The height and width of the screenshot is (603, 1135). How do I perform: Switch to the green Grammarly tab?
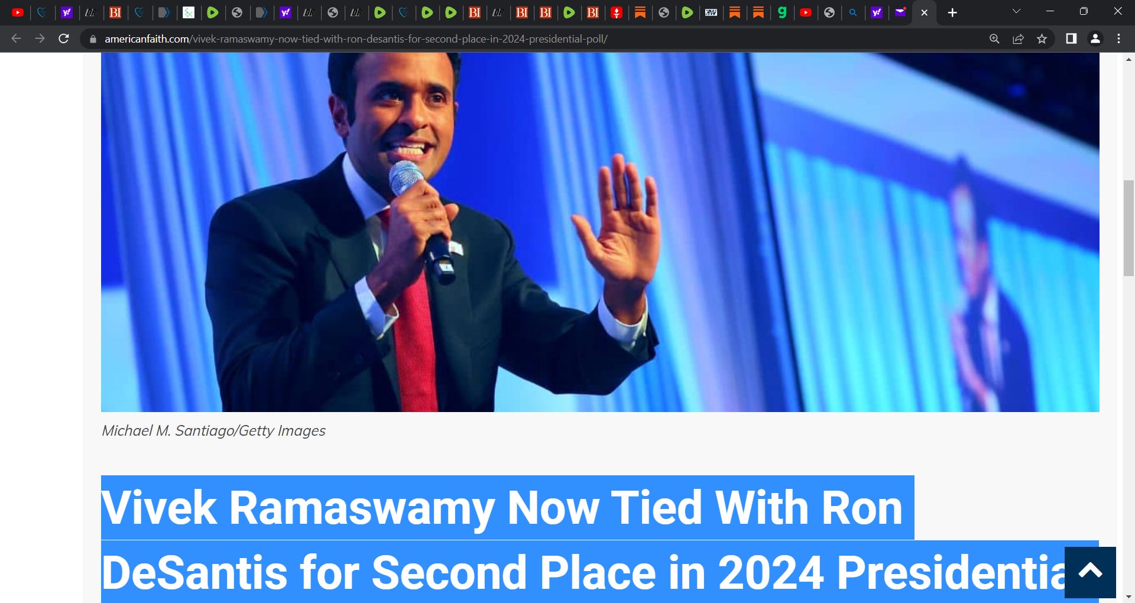coord(781,12)
